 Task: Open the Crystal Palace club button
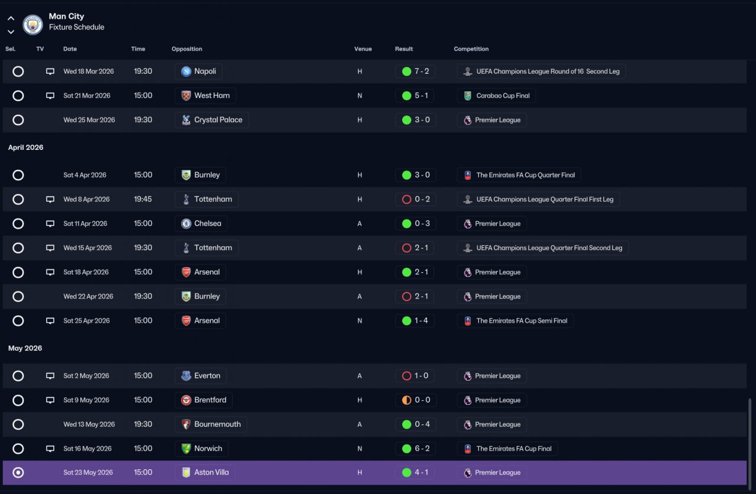click(211, 120)
